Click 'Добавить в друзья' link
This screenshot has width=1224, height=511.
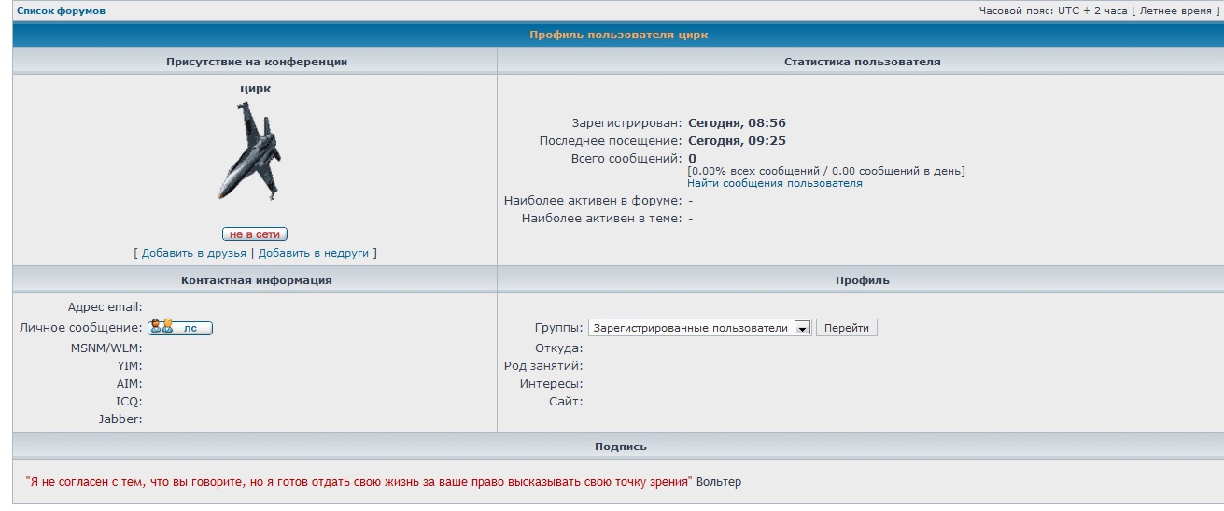[194, 253]
